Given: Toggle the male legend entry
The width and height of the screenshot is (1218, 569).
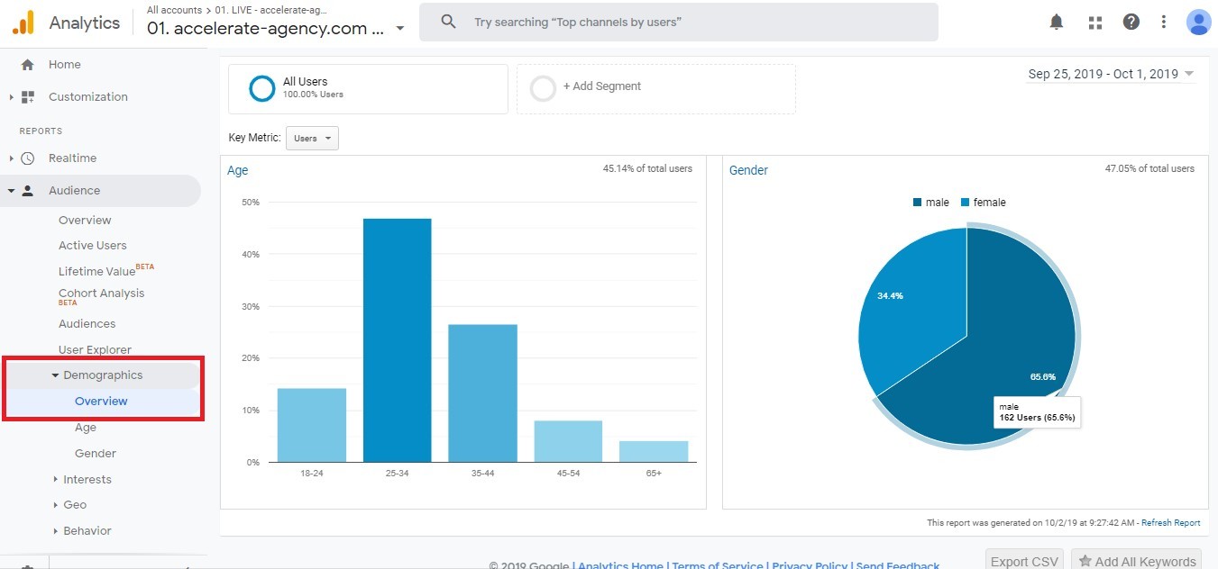Looking at the screenshot, I should [931, 203].
